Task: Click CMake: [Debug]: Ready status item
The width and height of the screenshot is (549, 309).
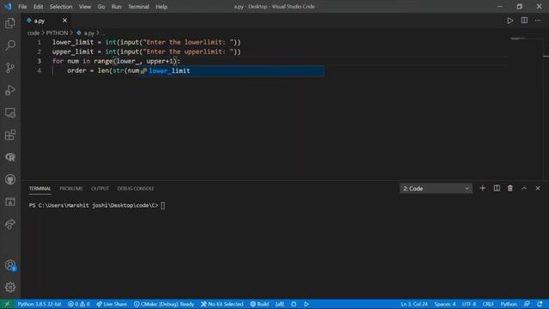Action: pos(164,304)
